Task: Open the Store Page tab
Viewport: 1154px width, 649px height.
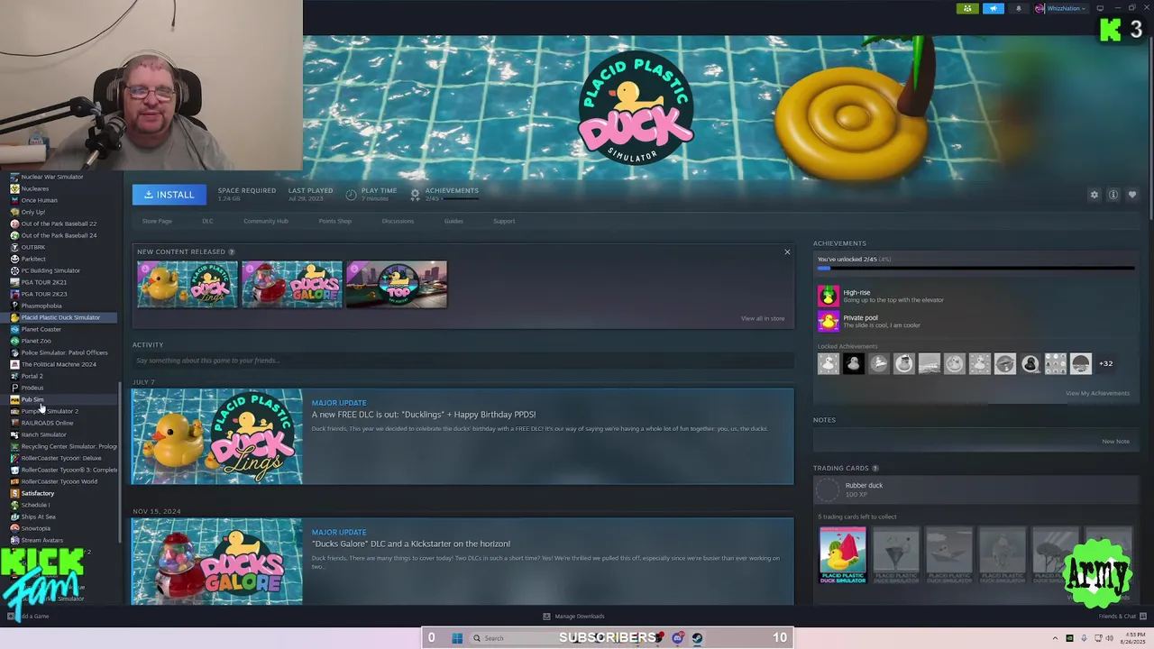Action: (x=156, y=221)
